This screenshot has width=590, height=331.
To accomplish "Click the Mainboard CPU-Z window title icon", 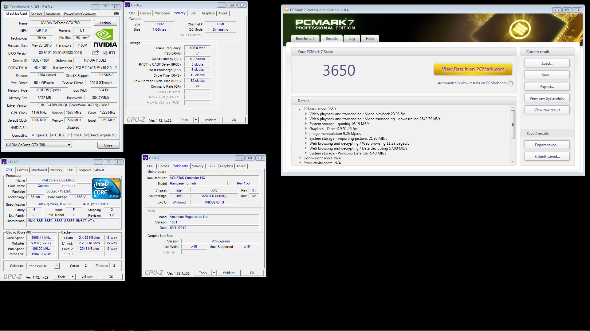I will click(x=145, y=158).
